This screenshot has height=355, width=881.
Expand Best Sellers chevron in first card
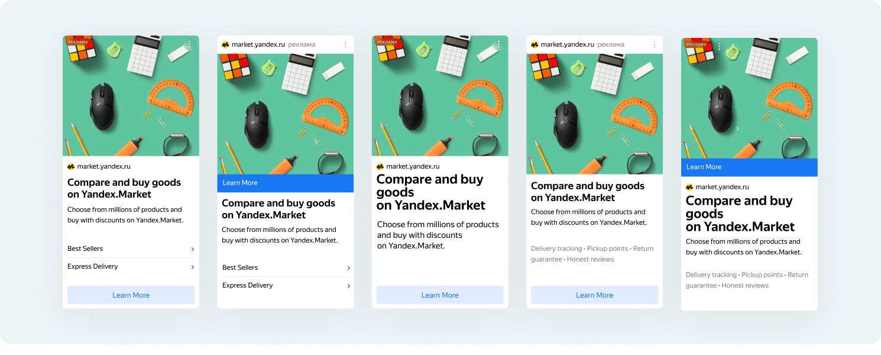point(193,249)
